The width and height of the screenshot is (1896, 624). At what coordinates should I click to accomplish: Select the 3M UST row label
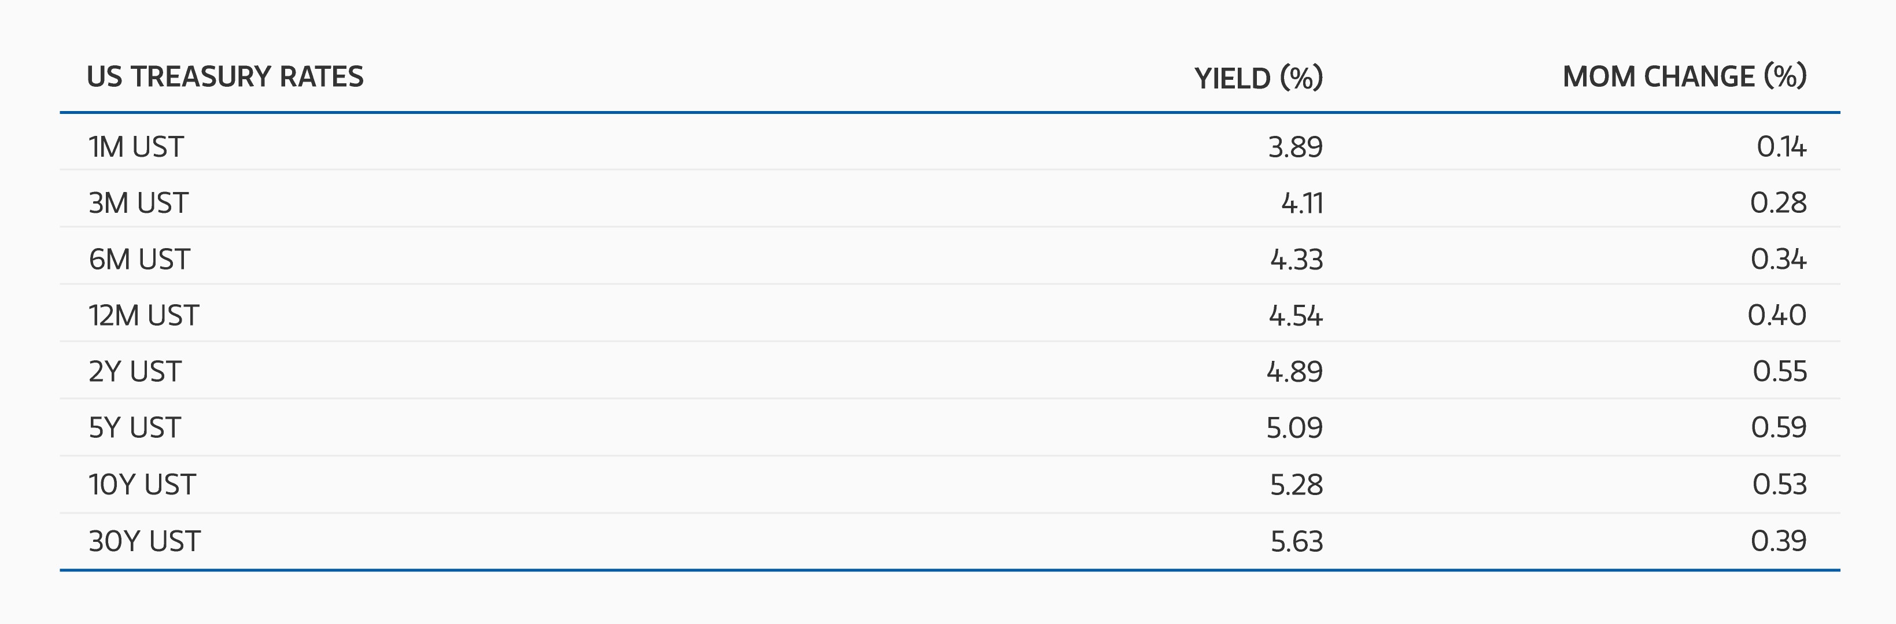click(x=138, y=203)
